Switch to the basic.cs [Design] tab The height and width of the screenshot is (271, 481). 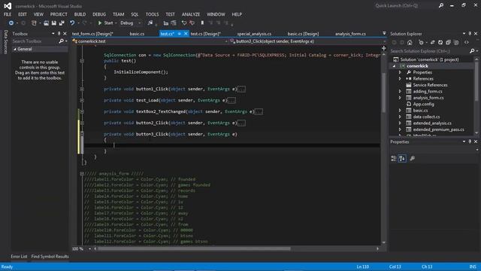[303, 34]
